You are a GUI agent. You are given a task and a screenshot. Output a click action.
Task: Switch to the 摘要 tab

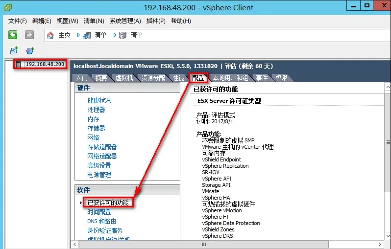pos(101,78)
